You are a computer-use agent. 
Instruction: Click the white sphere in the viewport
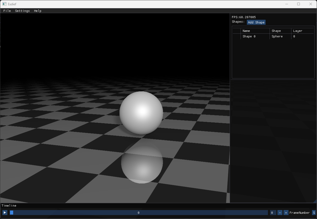(x=141, y=113)
